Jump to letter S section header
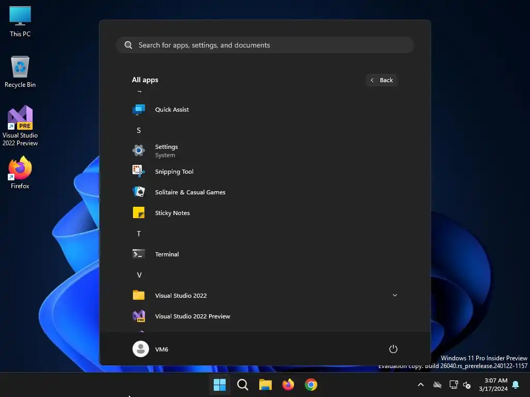530x397 pixels. 139,130
